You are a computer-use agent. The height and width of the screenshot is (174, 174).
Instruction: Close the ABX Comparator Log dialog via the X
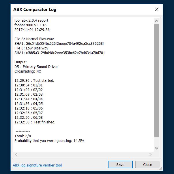click(x=157, y=9)
